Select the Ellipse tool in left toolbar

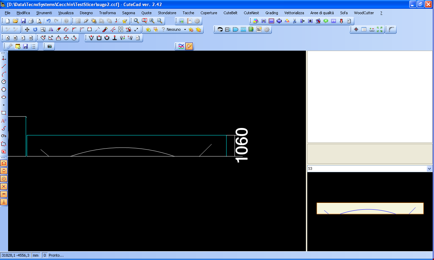tap(4, 97)
